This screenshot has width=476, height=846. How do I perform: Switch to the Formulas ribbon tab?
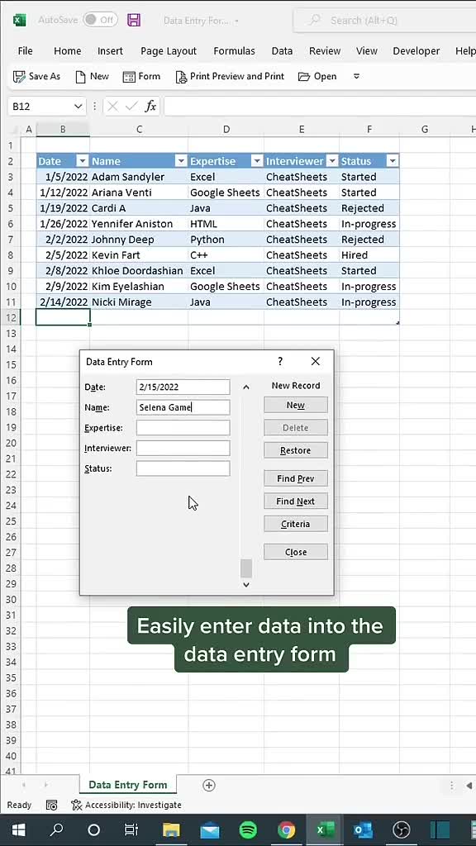point(234,50)
